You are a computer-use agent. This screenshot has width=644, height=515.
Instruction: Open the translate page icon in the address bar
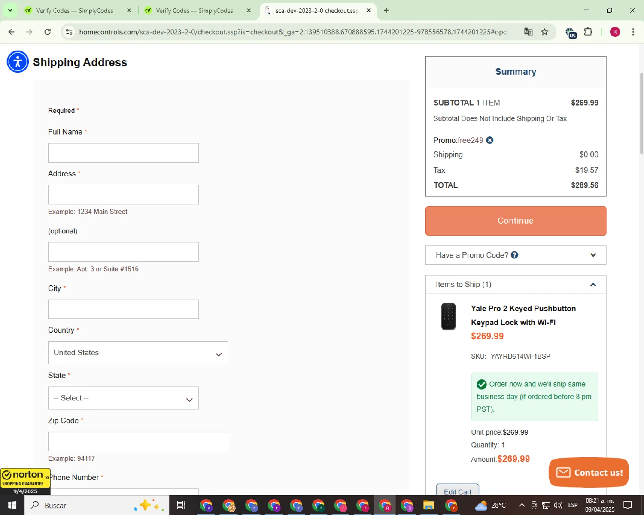[x=529, y=32]
